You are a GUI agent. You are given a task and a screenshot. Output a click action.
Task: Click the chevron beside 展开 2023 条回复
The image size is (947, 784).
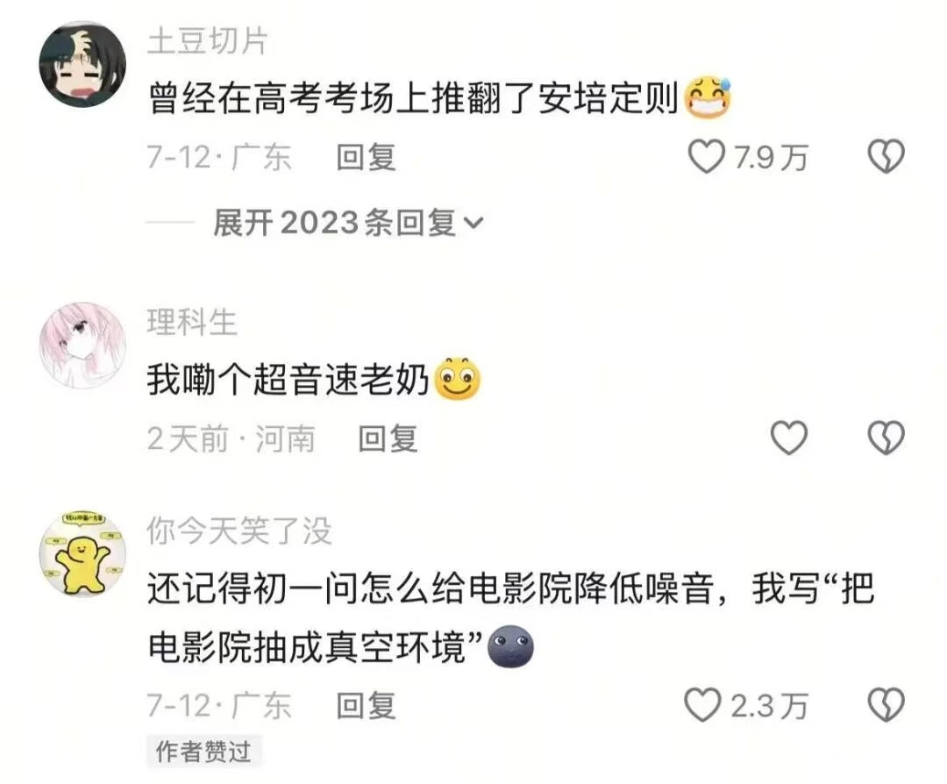coord(473,224)
